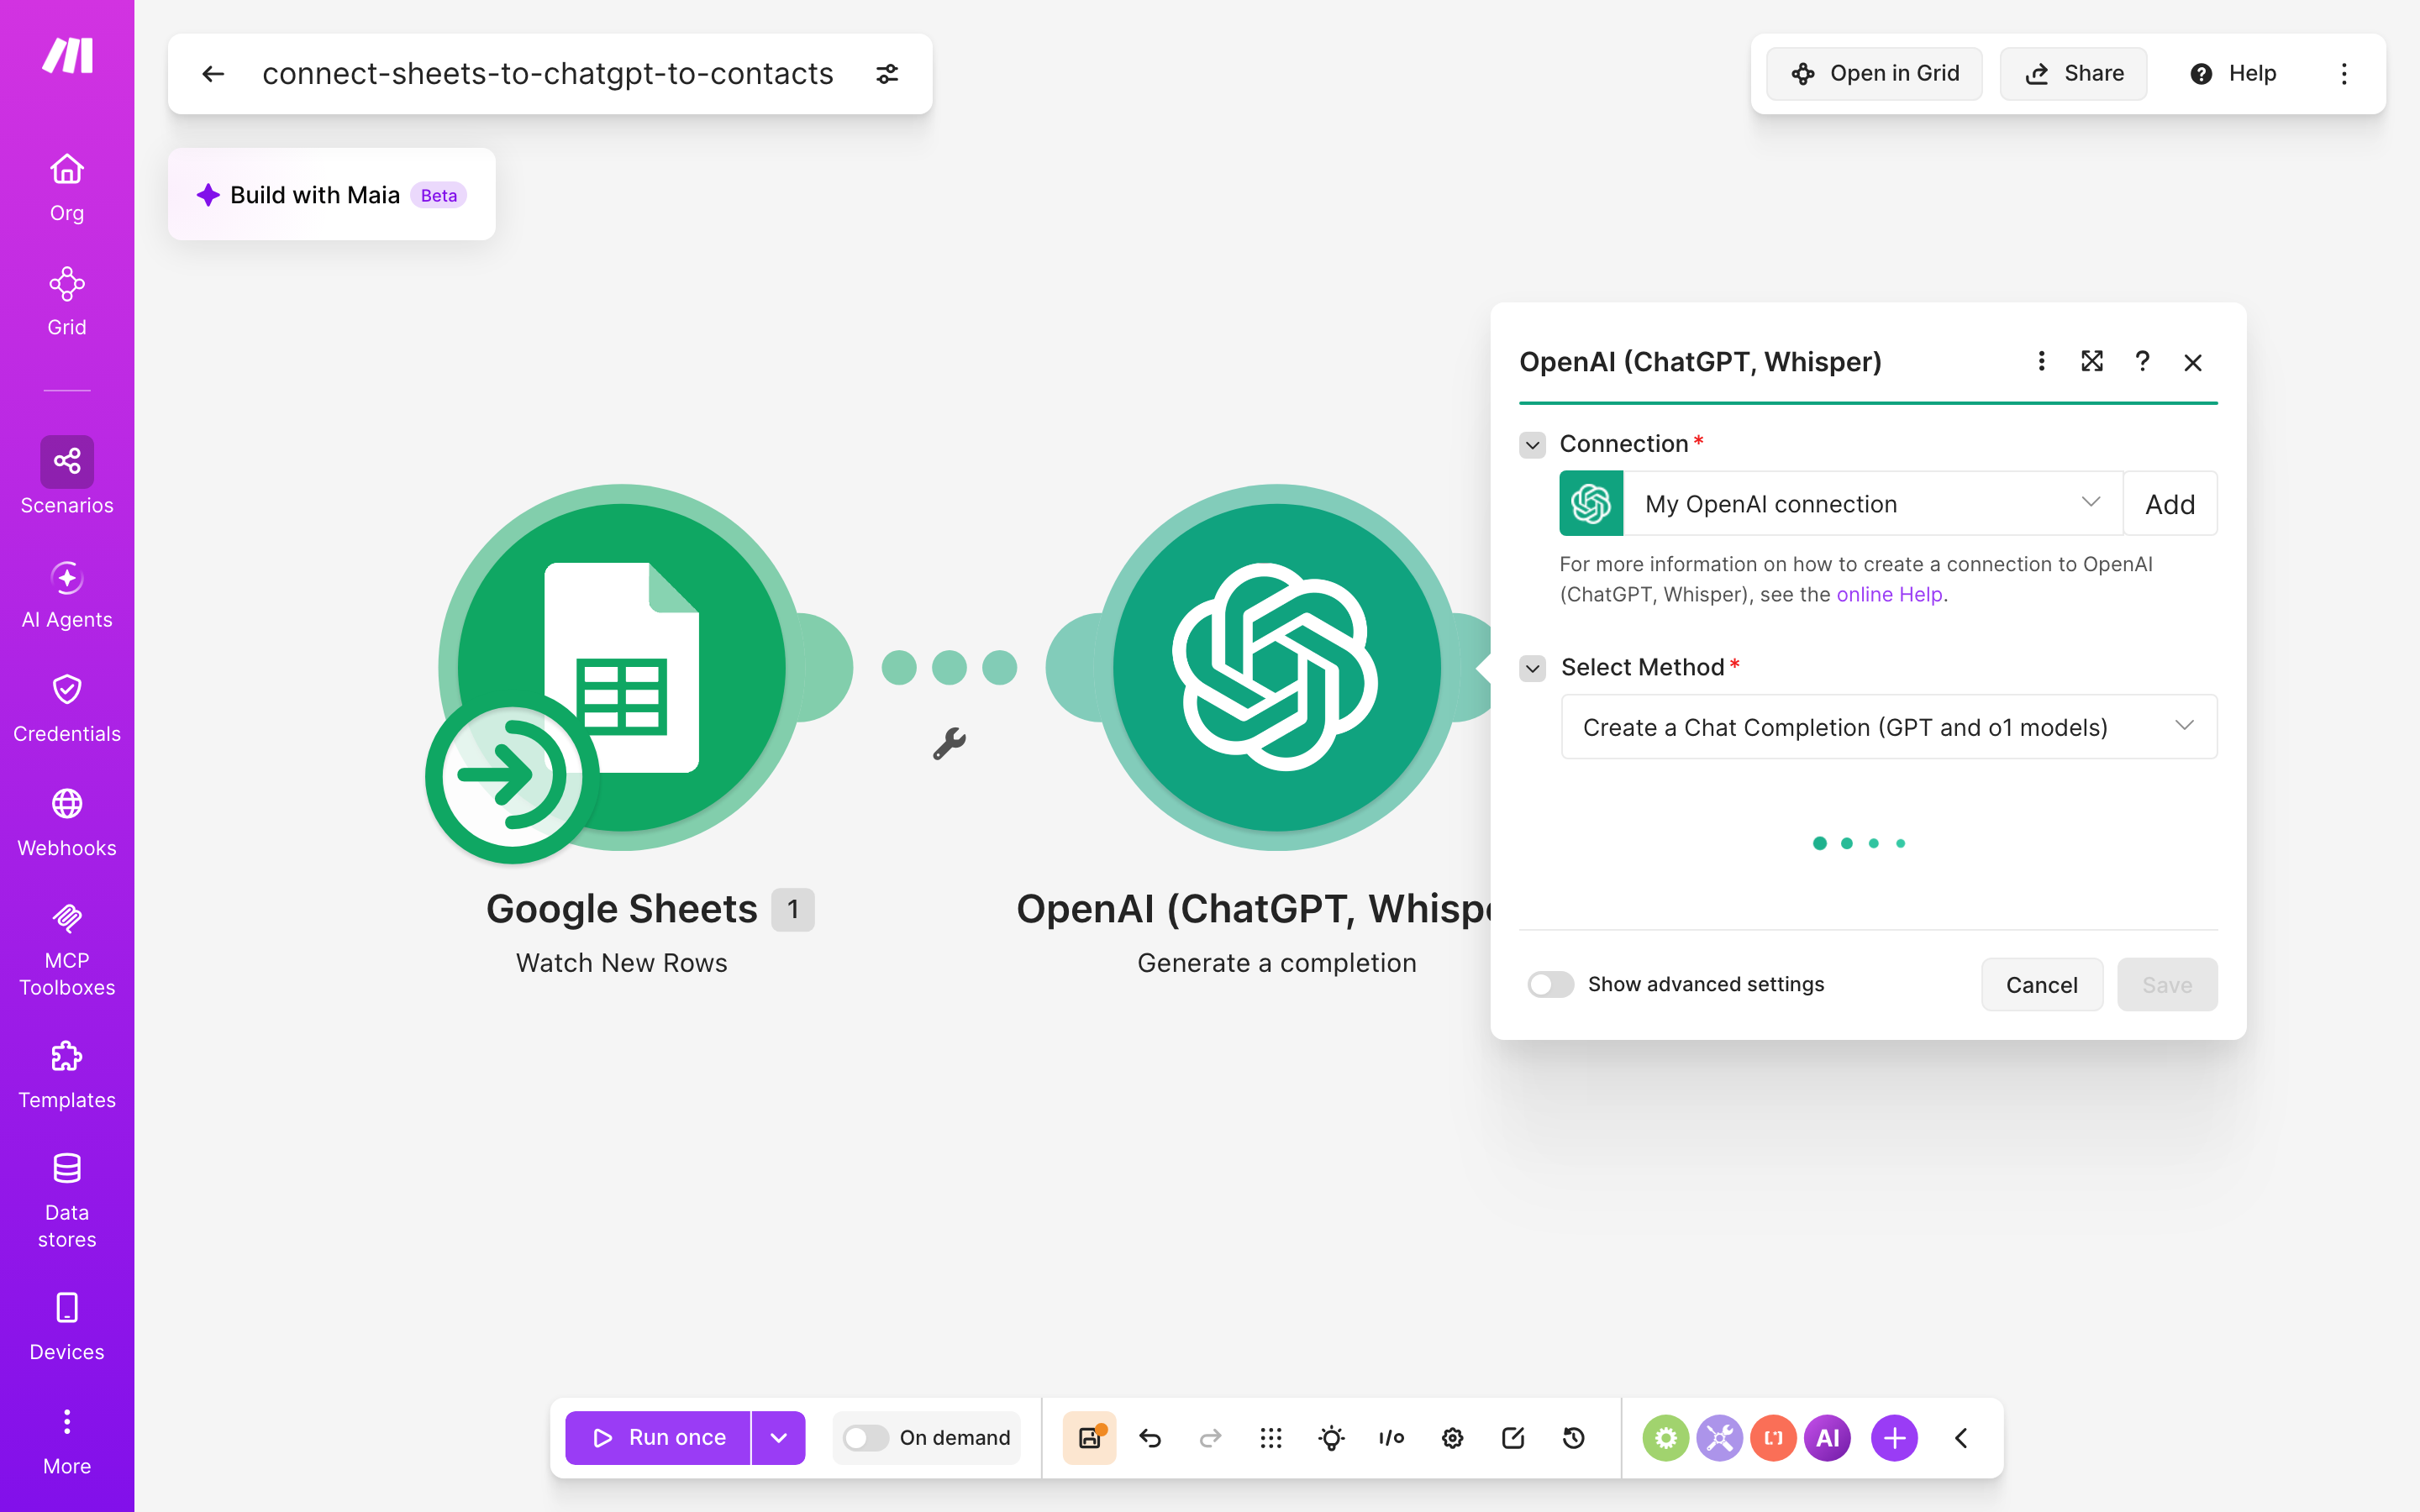Click the auto-align dots grid icon

[1271, 1438]
